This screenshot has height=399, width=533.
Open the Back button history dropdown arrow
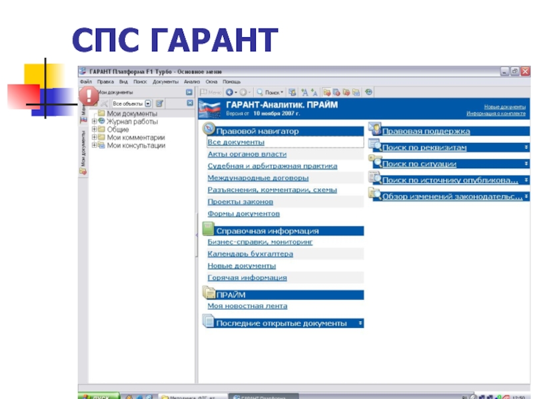(x=236, y=92)
